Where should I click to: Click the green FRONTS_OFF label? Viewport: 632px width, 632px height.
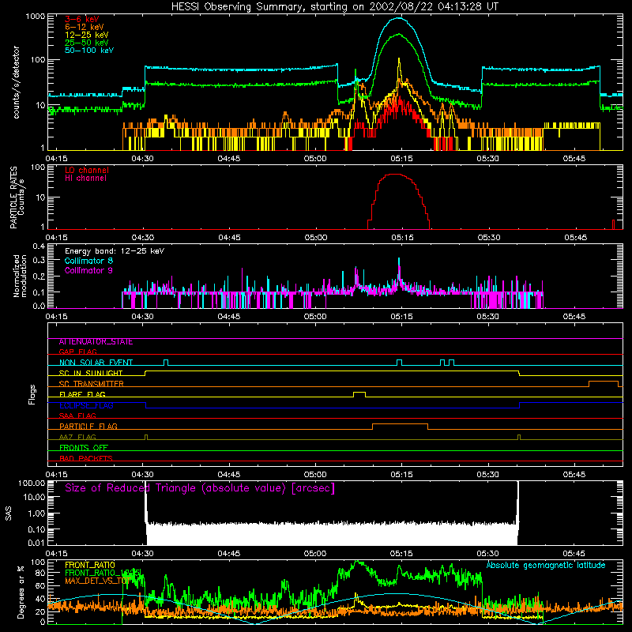[x=84, y=447]
